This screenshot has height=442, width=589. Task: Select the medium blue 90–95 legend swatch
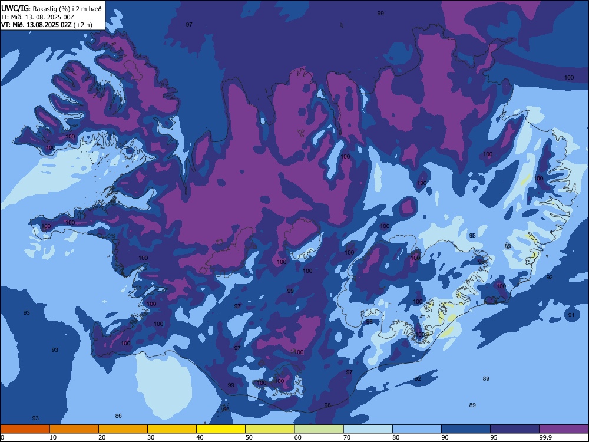pyautogui.click(x=466, y=429)
